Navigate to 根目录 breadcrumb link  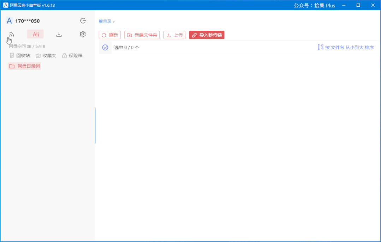click(x=105, y=22)
